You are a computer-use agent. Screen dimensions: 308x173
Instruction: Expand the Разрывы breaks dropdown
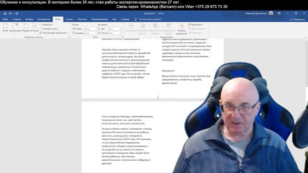(x=47, y=25)
